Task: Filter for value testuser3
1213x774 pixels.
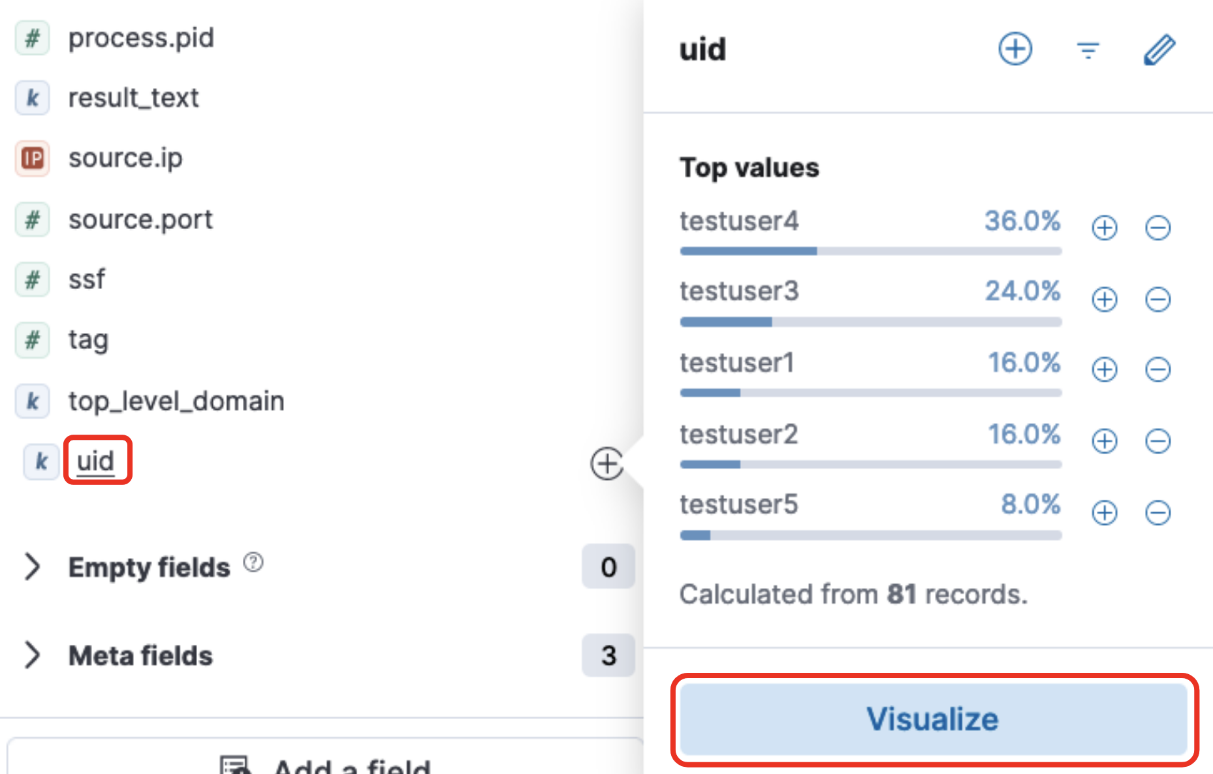Action: (1105, 300)
